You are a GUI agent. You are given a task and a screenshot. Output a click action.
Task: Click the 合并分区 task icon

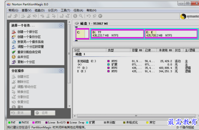click(14, 57)
